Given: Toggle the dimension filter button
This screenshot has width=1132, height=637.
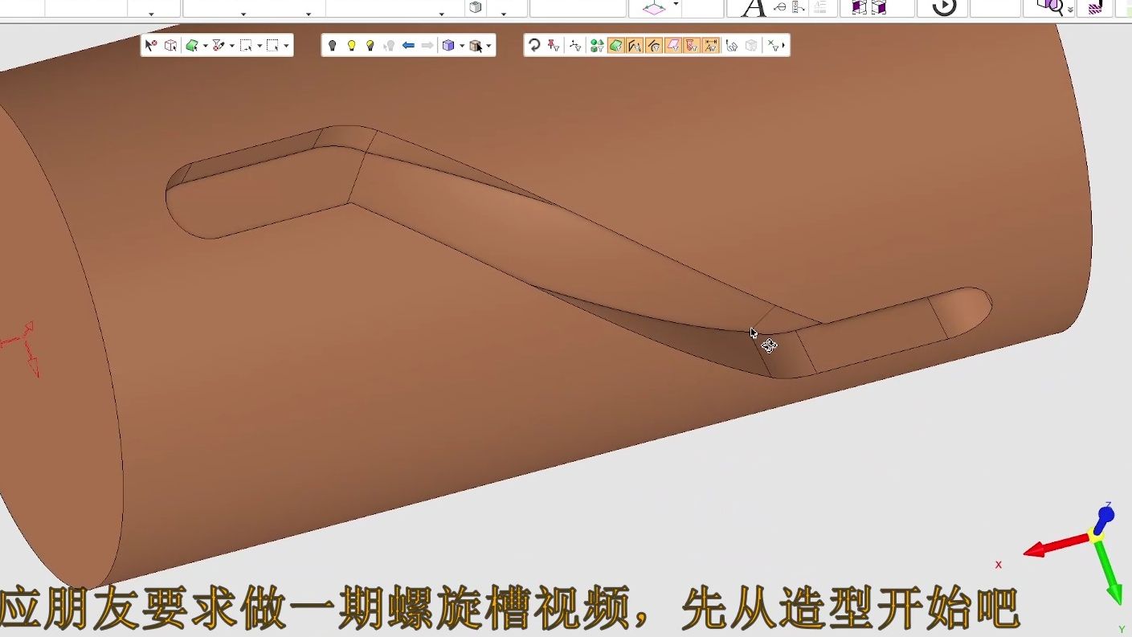Looking at the screenshot, I should tap(711, 46).
